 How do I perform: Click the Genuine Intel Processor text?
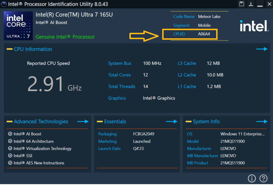pos(65,37)
